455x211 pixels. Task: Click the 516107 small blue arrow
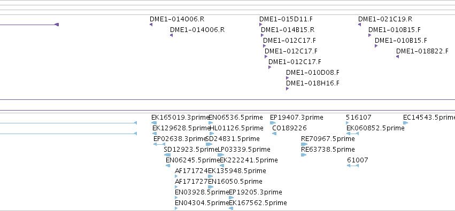click(348, 123)
